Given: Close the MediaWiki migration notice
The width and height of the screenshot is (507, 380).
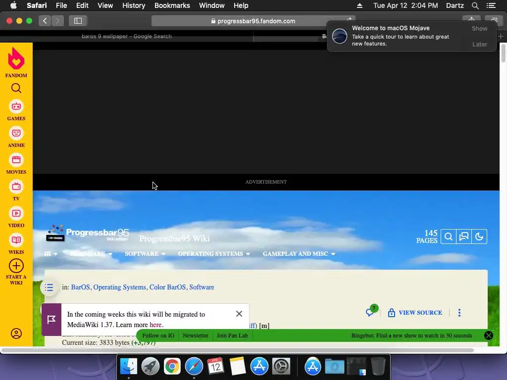Looking at the screenshot, I should click(x=239, y=314).
